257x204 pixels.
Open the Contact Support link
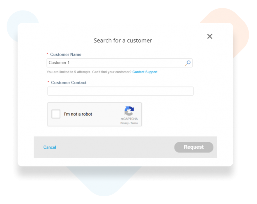(x=145, y=72)
